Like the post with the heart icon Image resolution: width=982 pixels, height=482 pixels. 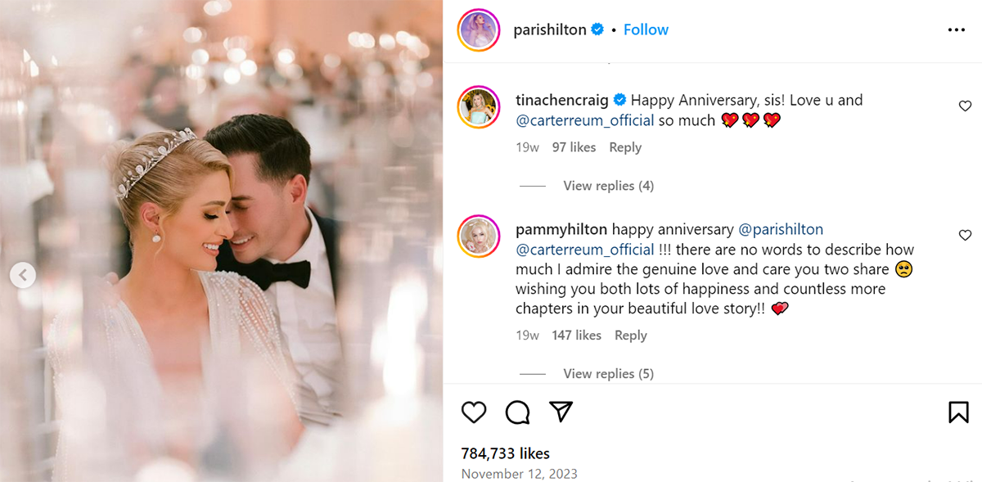[x=474, y=412]
